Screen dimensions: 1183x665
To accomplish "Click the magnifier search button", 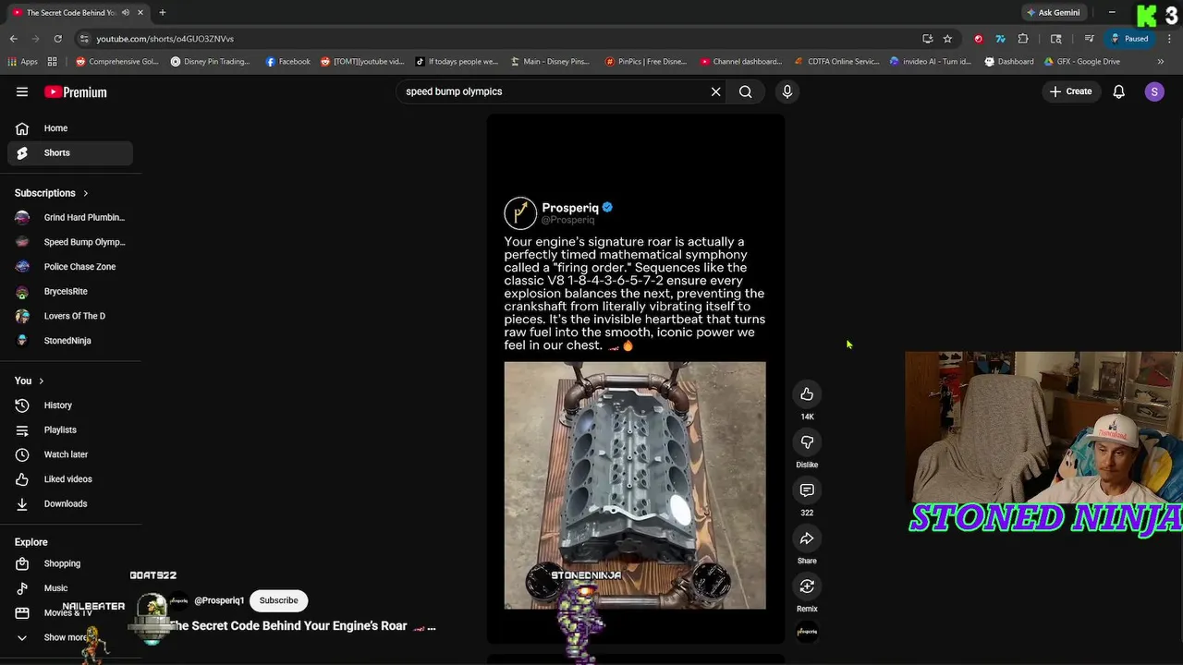I will coord(745,91).
